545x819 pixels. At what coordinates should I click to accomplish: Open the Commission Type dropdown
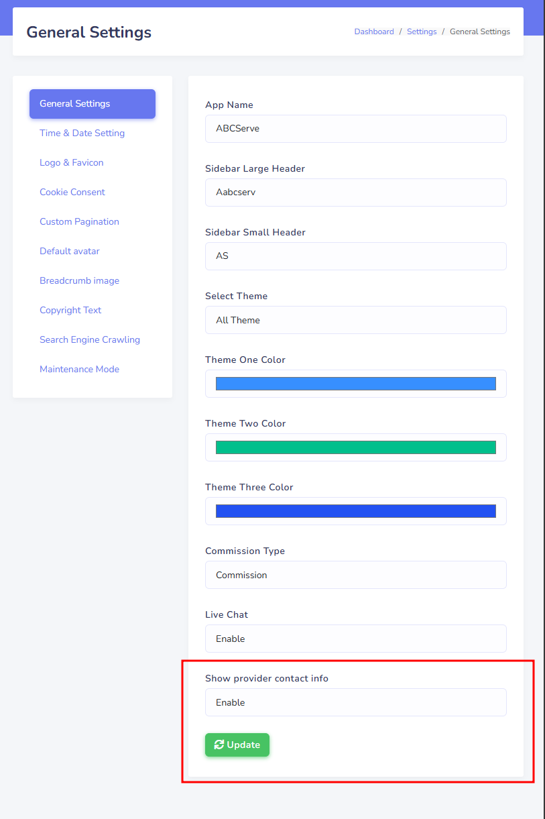[355, 575]
